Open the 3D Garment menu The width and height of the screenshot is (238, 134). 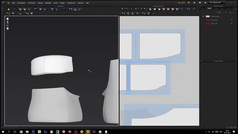coord(21,3)
